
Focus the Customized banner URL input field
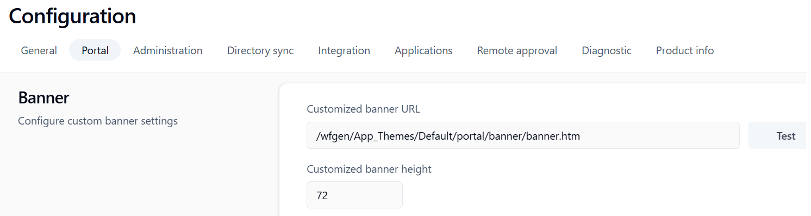(523, 135)
